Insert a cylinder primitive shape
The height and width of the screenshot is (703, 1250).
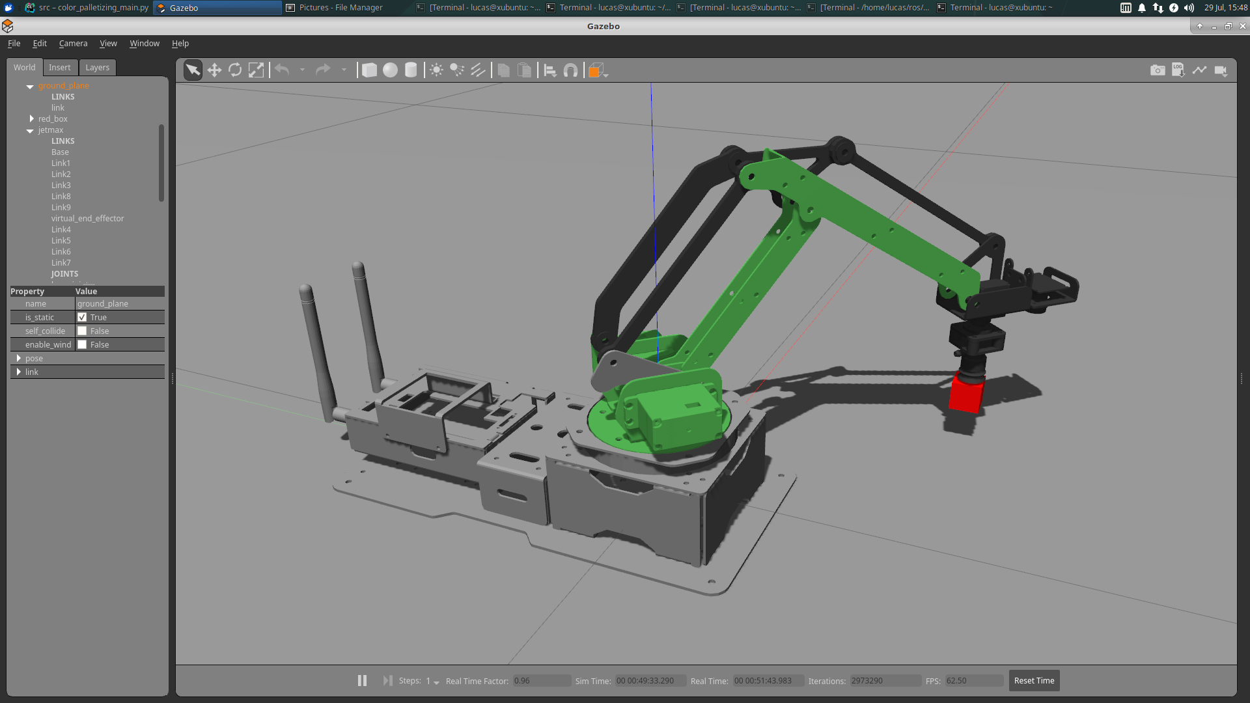tap(411, 70)
